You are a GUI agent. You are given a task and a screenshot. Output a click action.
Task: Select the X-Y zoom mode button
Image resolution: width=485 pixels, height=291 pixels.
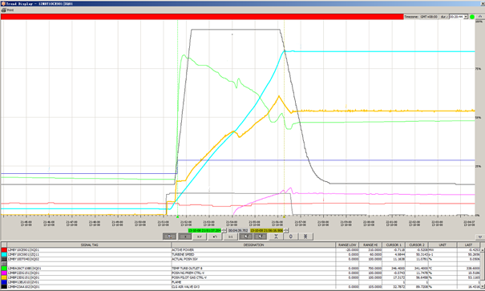click(200, 236)
